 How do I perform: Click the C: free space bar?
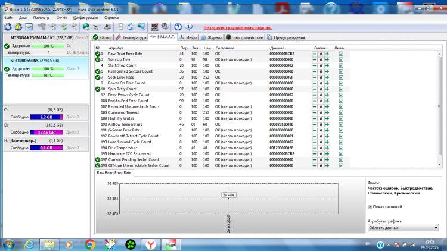[x=46, y=117]
